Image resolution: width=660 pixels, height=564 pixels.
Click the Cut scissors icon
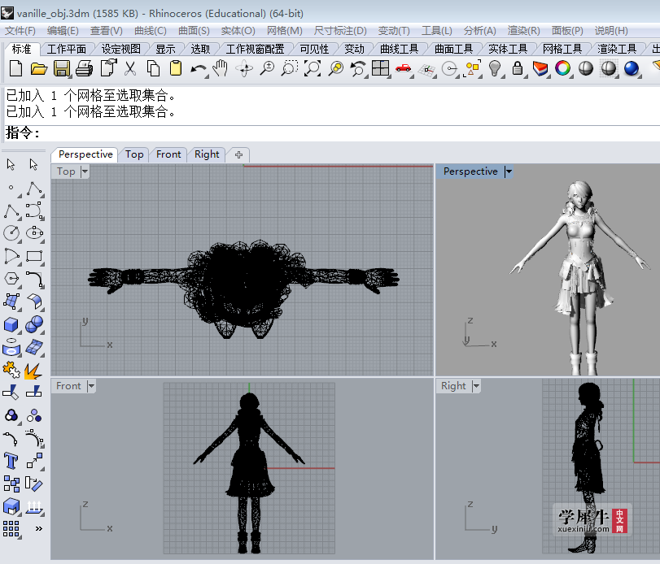pyautogui.click(x=130, y=68)
